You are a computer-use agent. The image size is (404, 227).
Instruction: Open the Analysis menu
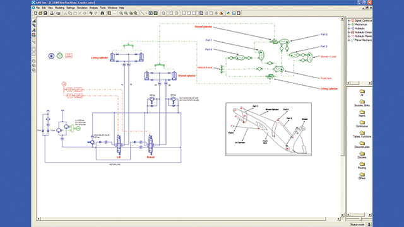coord(93,8)
